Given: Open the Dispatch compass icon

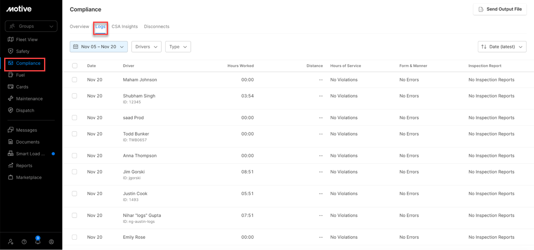Looking at the screenshot, I should 10,110.
